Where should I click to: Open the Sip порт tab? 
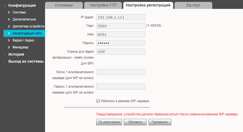(x=193, y=5)
